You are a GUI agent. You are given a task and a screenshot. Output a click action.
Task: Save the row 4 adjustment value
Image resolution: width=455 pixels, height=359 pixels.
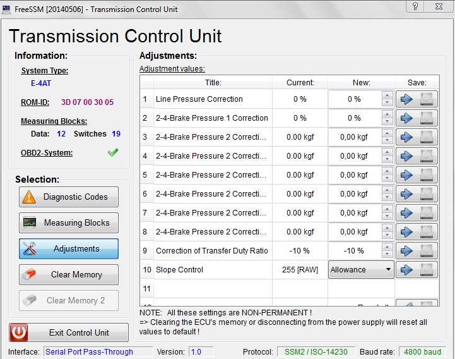click(x=417, y=156)
